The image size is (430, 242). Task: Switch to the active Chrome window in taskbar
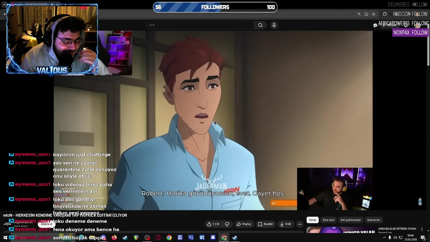(224, 238)
